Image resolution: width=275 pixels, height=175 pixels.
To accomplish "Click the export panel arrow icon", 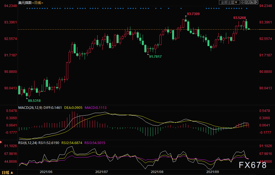I will click(x=256, y=2).
